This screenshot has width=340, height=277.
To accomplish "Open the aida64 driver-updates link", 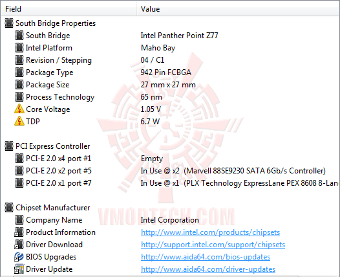I will tap(208, 269).
